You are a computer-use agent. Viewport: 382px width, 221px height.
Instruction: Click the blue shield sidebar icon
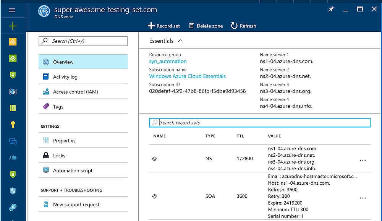[13, 191]
